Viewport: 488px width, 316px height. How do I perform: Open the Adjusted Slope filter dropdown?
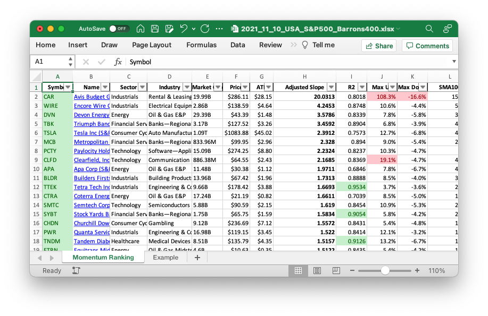pos(331,87)
